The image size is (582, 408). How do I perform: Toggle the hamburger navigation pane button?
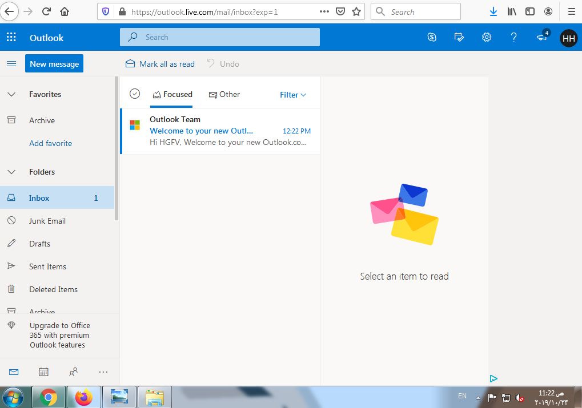tap(11, 64)
